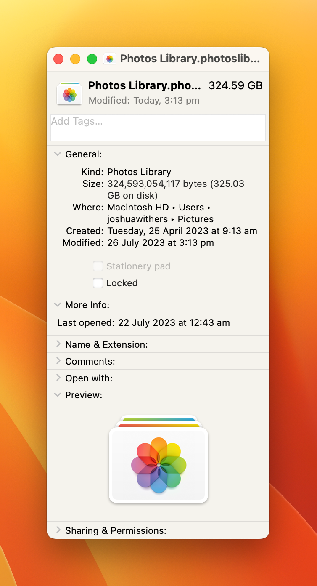This screenshot has width=317, height=586.
Task: Enable the Locked checkbox
Action: click(x=98, y=283)
